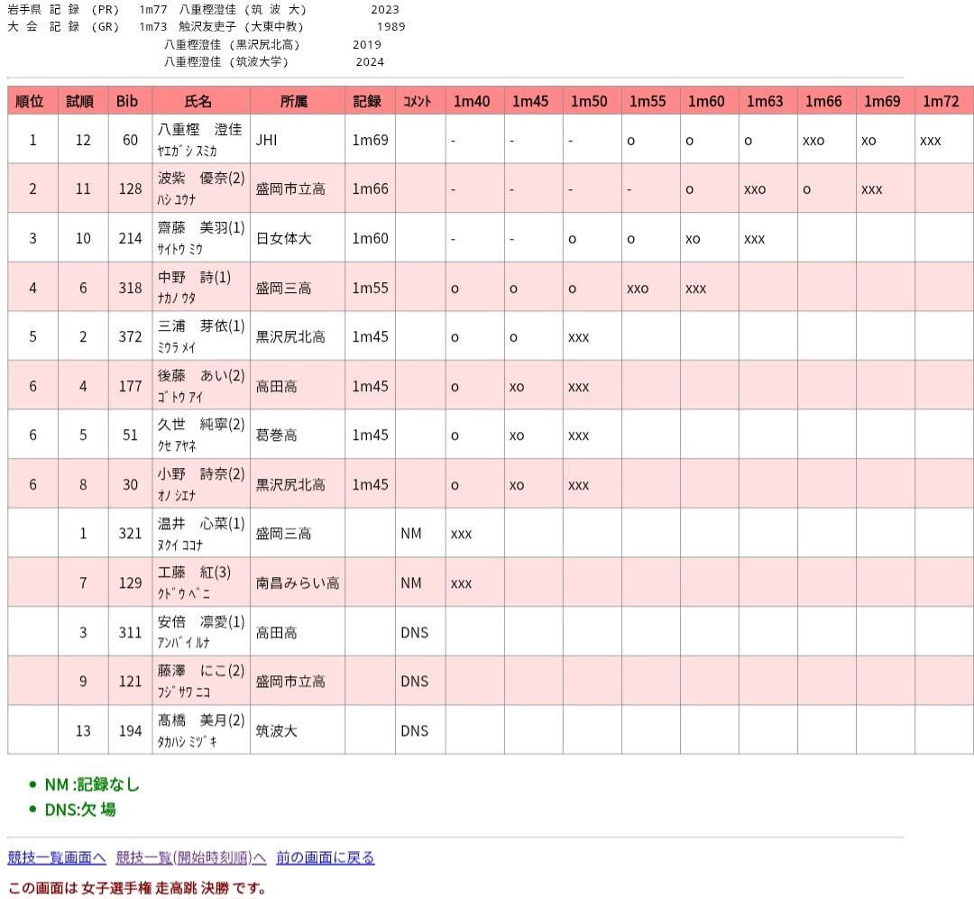Select the name 髙橋 美月(2)
Image resolution: width=974 pixels, height=899 pixels.
[x=201, y=720]
